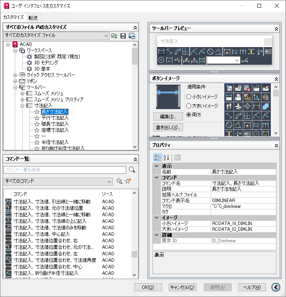This screenshot has width=286, height=297.
Task: Expand クイック アクセス ツールバー tree node
Action: click(15, 75)
